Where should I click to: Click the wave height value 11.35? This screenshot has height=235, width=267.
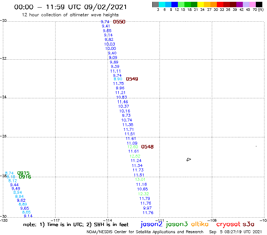(128, 125)
